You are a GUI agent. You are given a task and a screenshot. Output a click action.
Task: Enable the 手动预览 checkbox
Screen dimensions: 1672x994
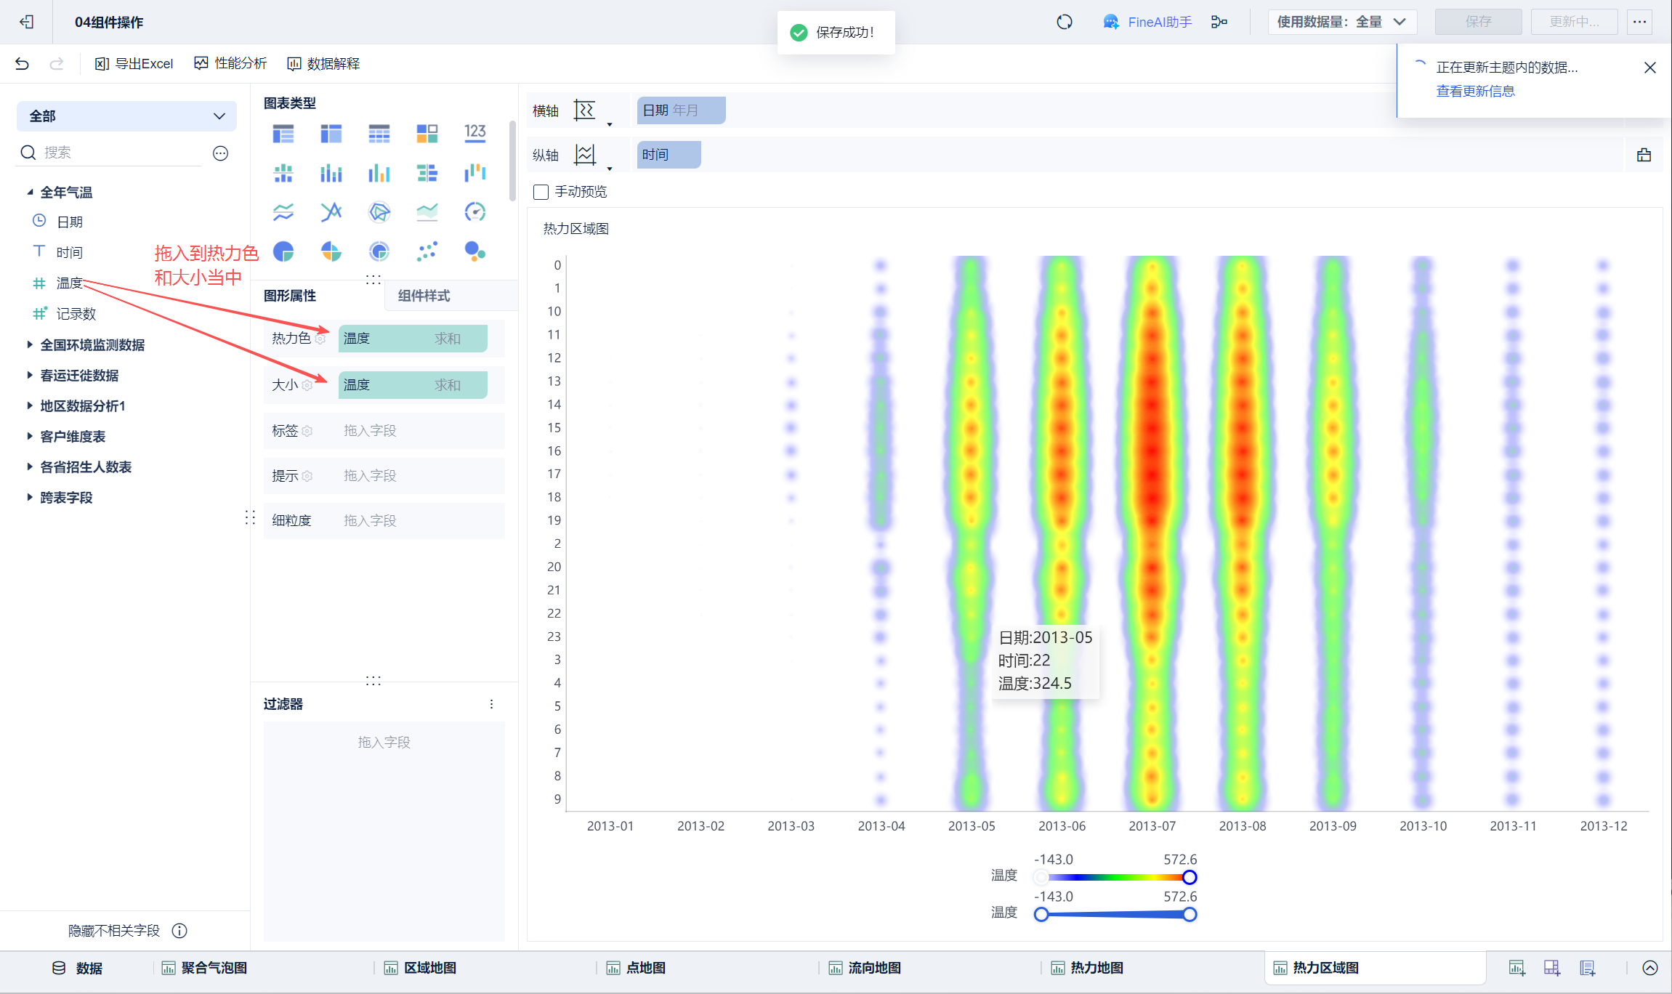(x=541, y=192)
